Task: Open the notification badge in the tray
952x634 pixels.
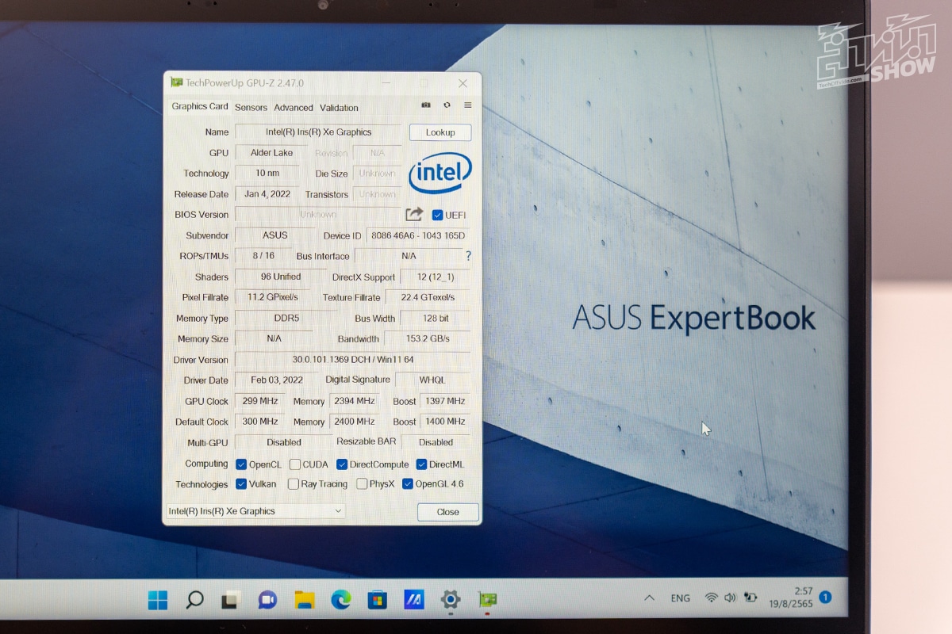Action: pos(825,597)
